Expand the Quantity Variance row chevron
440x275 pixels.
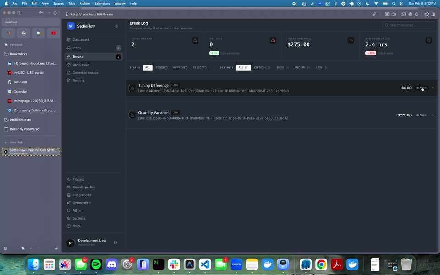[433, 115]
